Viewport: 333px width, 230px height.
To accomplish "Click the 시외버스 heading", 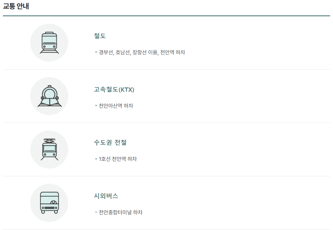I will (106, 196).
